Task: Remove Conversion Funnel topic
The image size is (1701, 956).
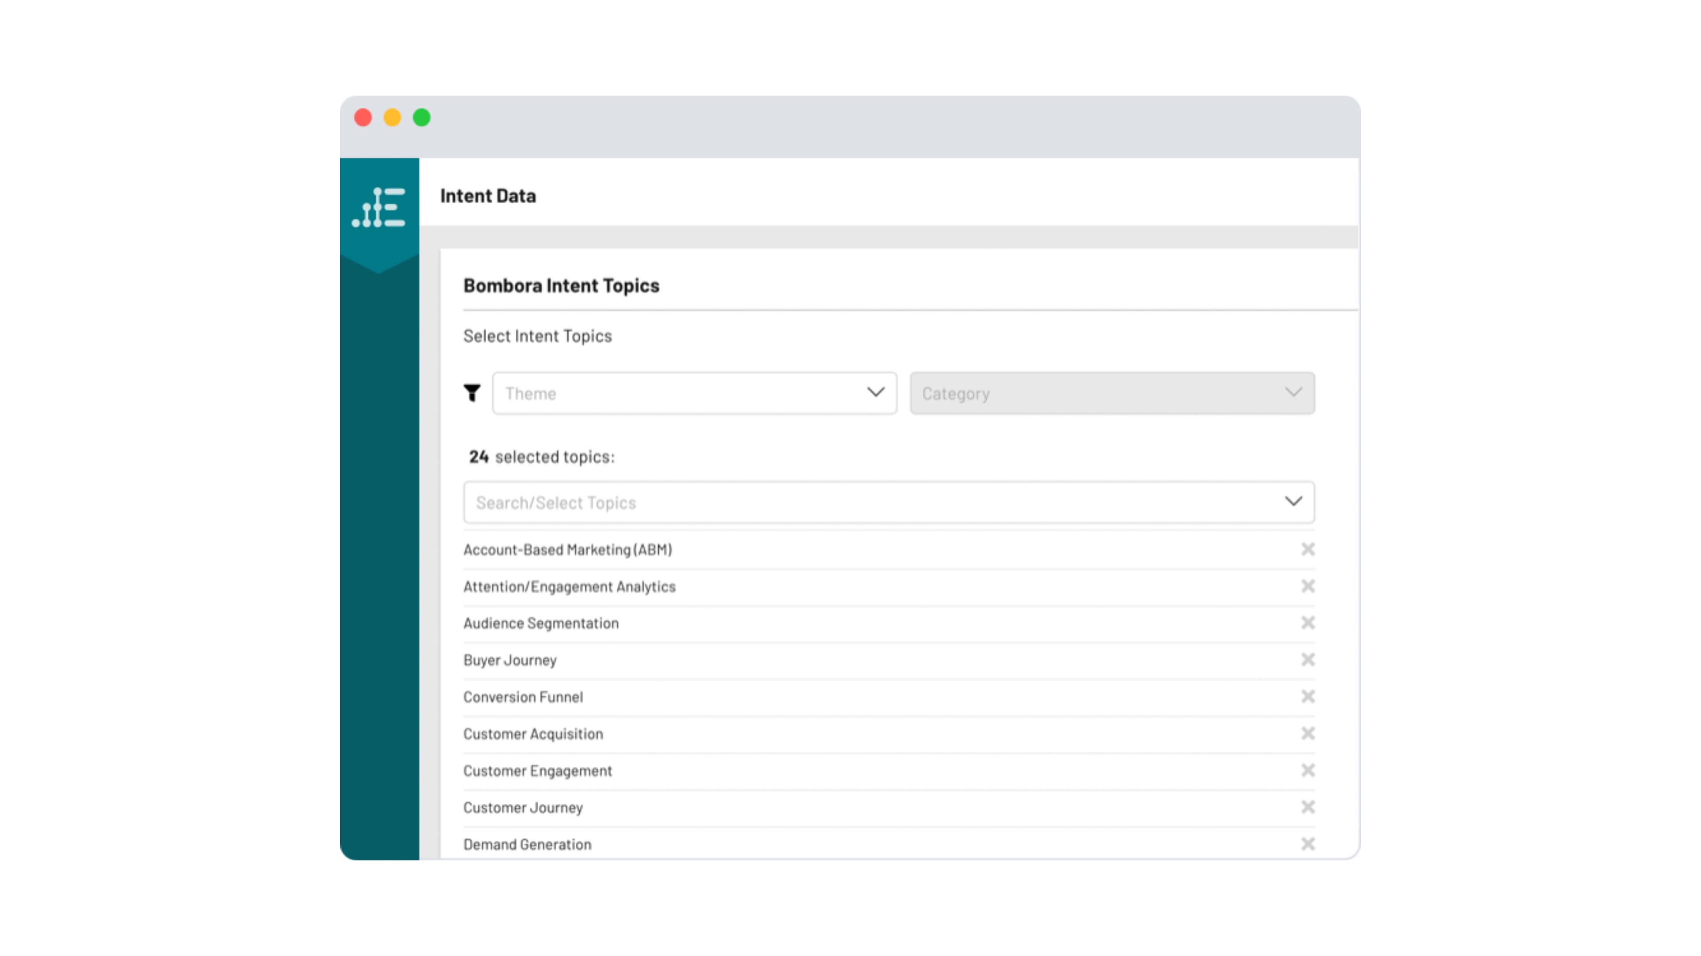Action: [1308, 697]
